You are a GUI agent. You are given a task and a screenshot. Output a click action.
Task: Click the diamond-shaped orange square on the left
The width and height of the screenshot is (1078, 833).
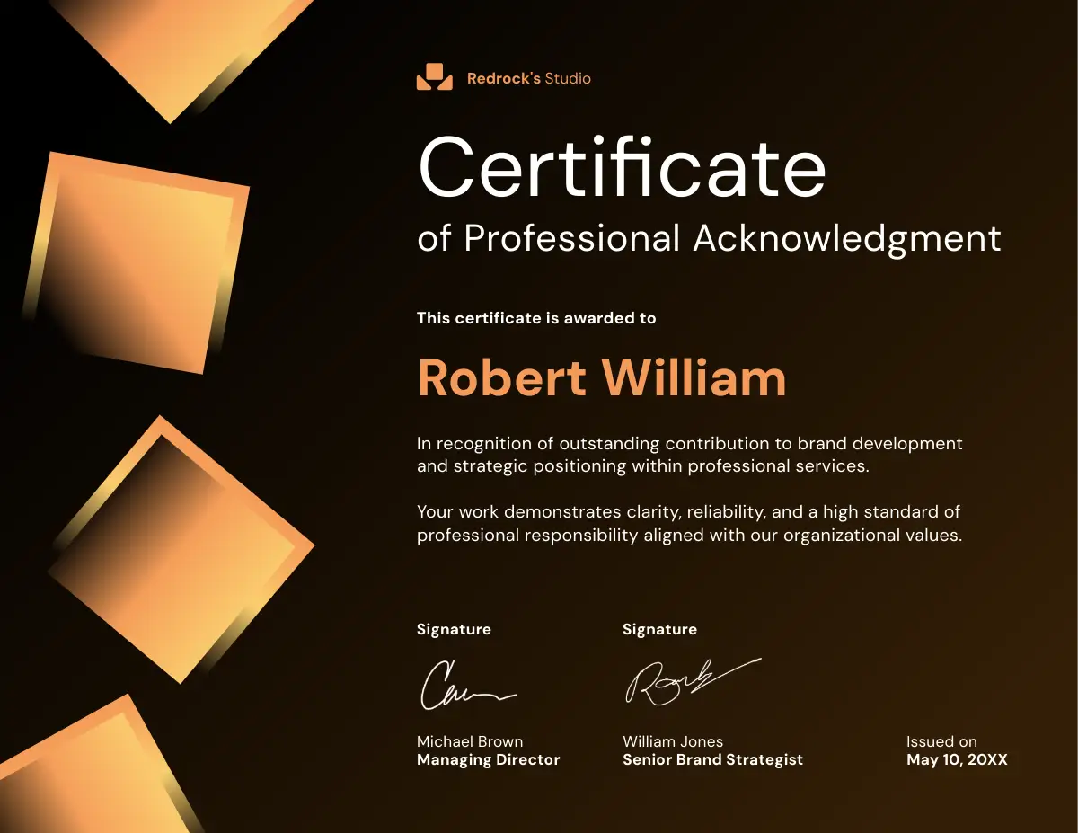click(x=180, y=548)
